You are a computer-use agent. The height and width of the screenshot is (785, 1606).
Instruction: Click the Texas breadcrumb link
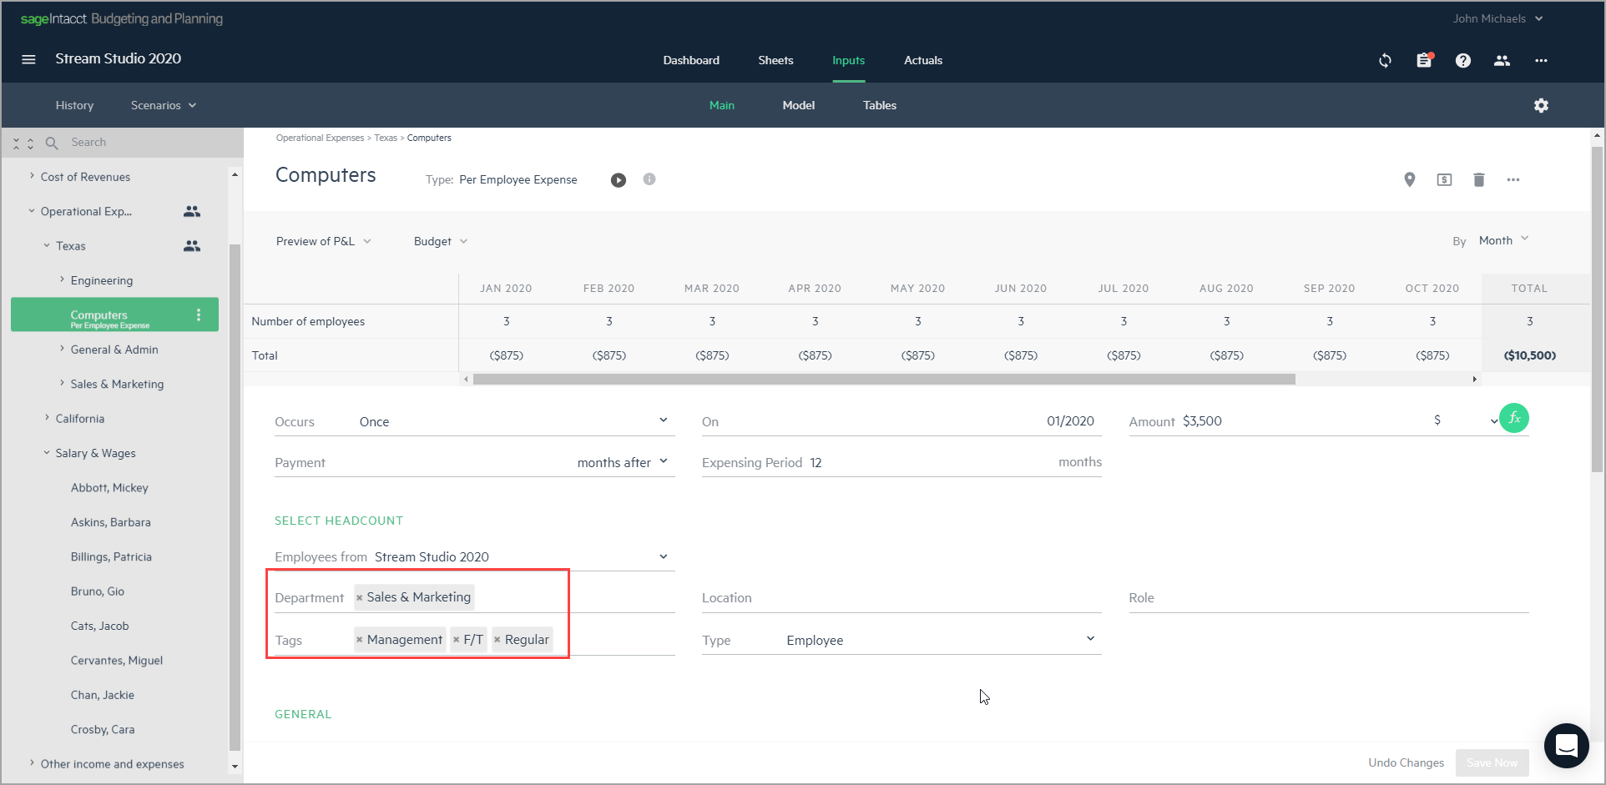386,138
